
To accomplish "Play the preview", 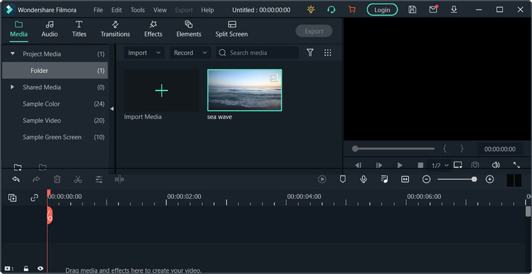I will 400,165.
